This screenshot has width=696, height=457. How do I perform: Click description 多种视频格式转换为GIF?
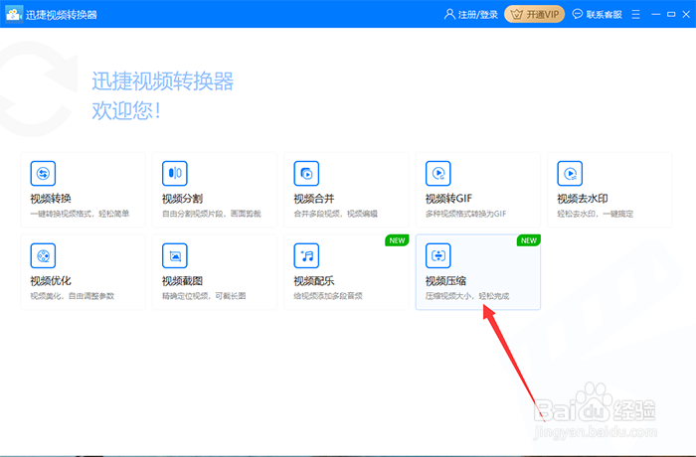(465, 214)
